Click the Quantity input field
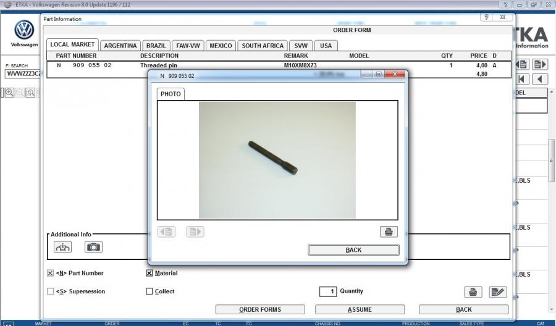The height and width of the screenshot is (326, 556). coord(327,291)
